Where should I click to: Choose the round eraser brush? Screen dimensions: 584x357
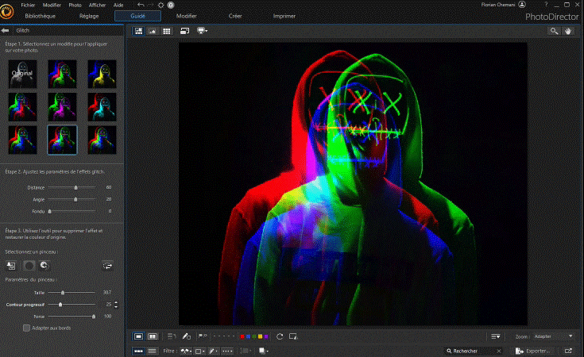coord(29,266)
